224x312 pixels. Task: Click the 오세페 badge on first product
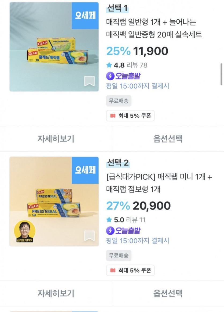[x=85, y=16]
